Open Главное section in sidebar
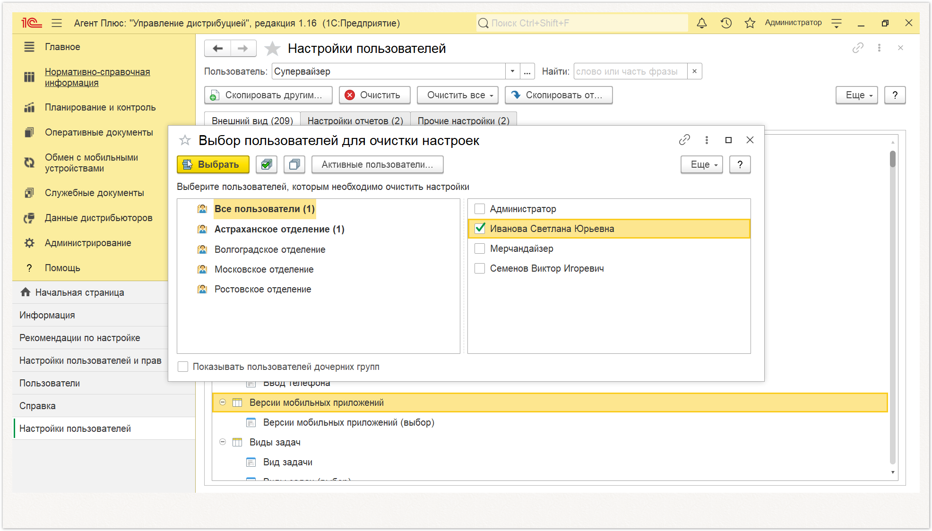This screenshot has width=932, height=531. pos(62,47)
